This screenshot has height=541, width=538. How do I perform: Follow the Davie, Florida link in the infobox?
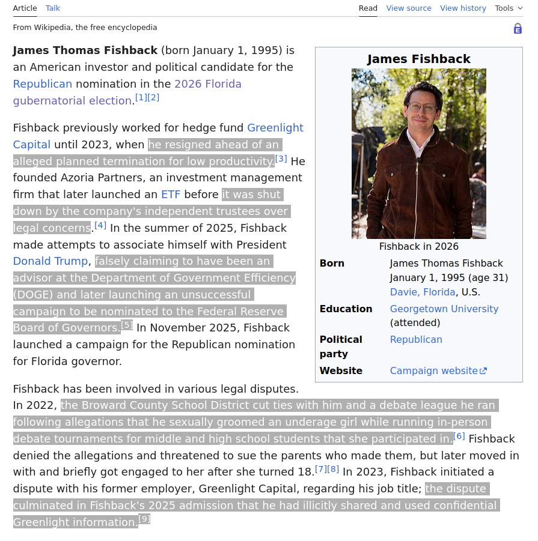coord(423,292)
